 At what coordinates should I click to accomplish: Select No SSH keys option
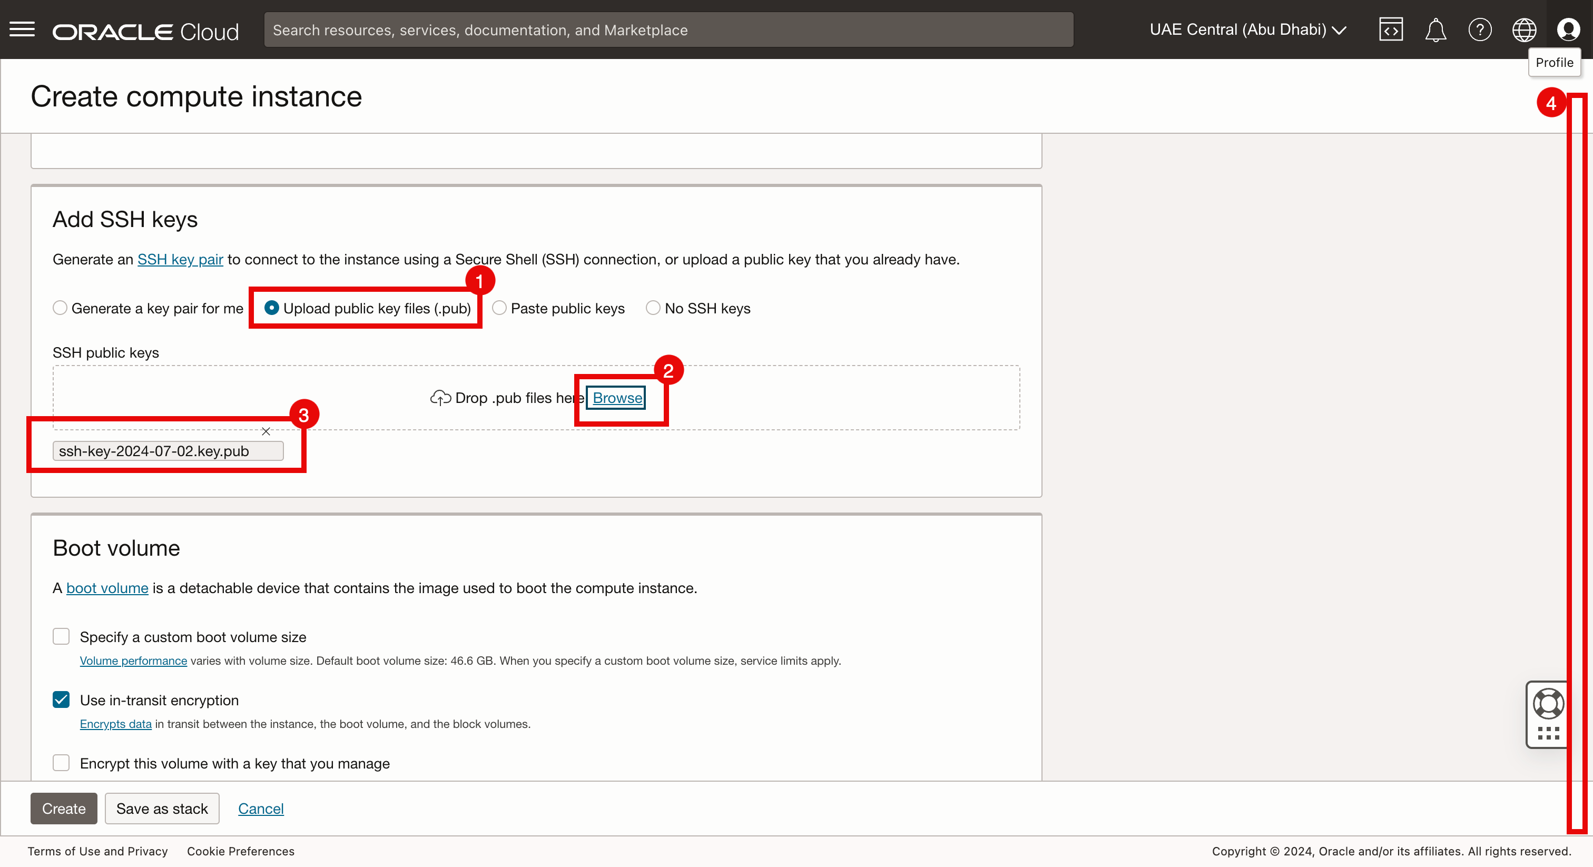(x=653, y=308)
